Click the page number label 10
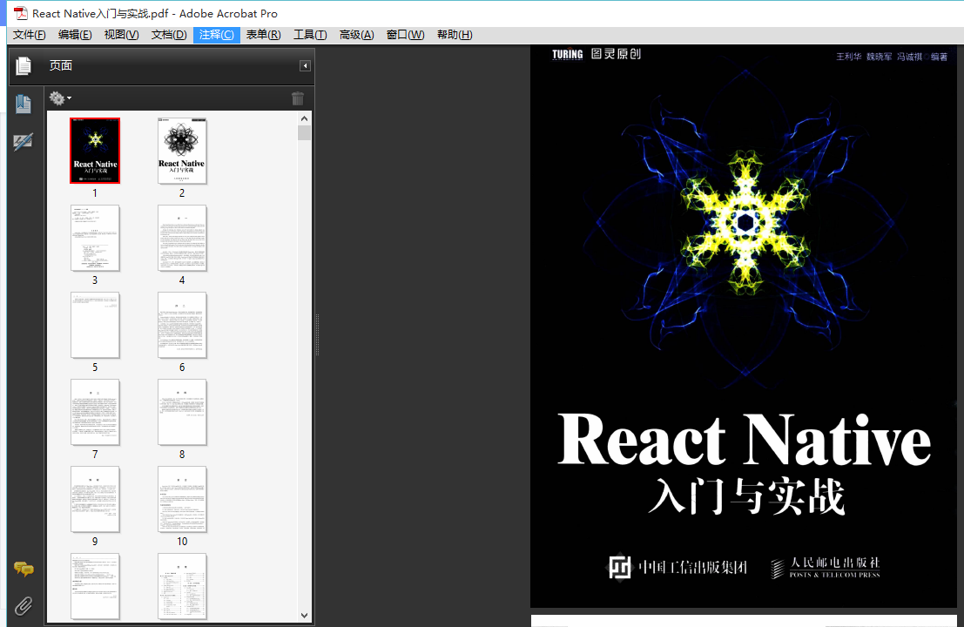Viewport: 964px width, 627px height. [x=182, y=542]
